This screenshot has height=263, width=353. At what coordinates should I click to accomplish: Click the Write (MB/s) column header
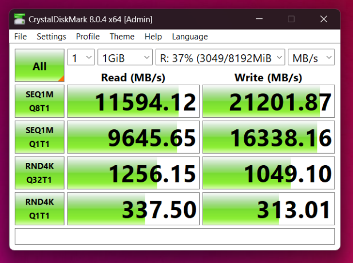tap(268, 78)
